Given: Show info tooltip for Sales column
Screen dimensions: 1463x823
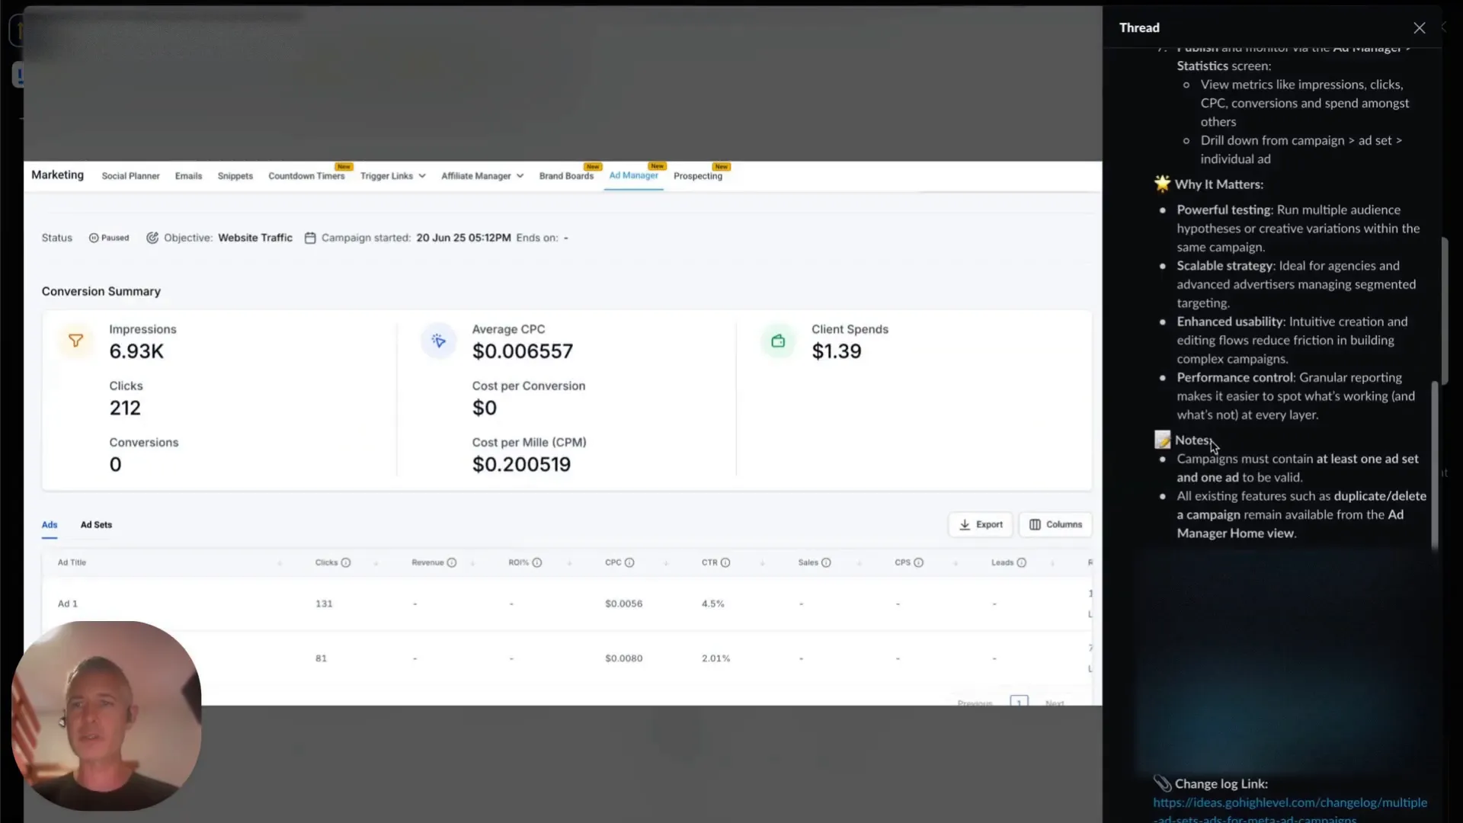Looking at the screenshot, I should click(x=826, y=562).
